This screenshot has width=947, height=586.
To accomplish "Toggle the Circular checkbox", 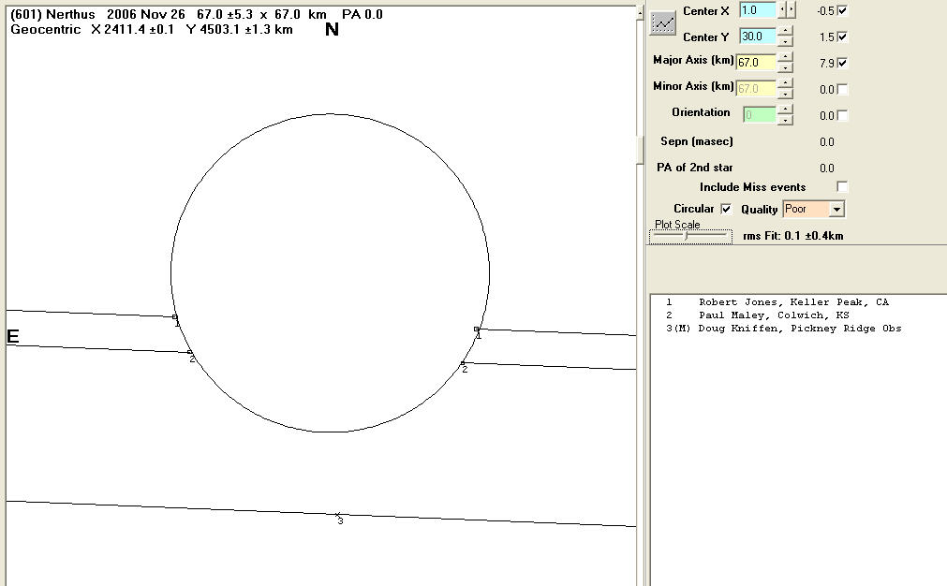I will click(726, 209).
